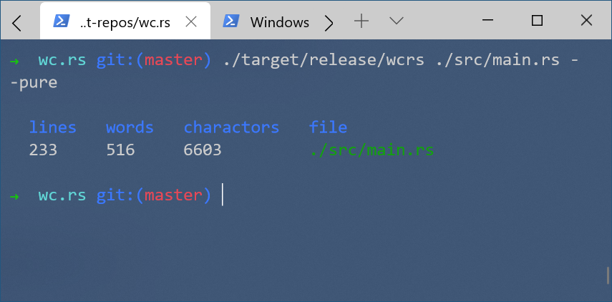Click the 'words' column header text

coord(130,127)
